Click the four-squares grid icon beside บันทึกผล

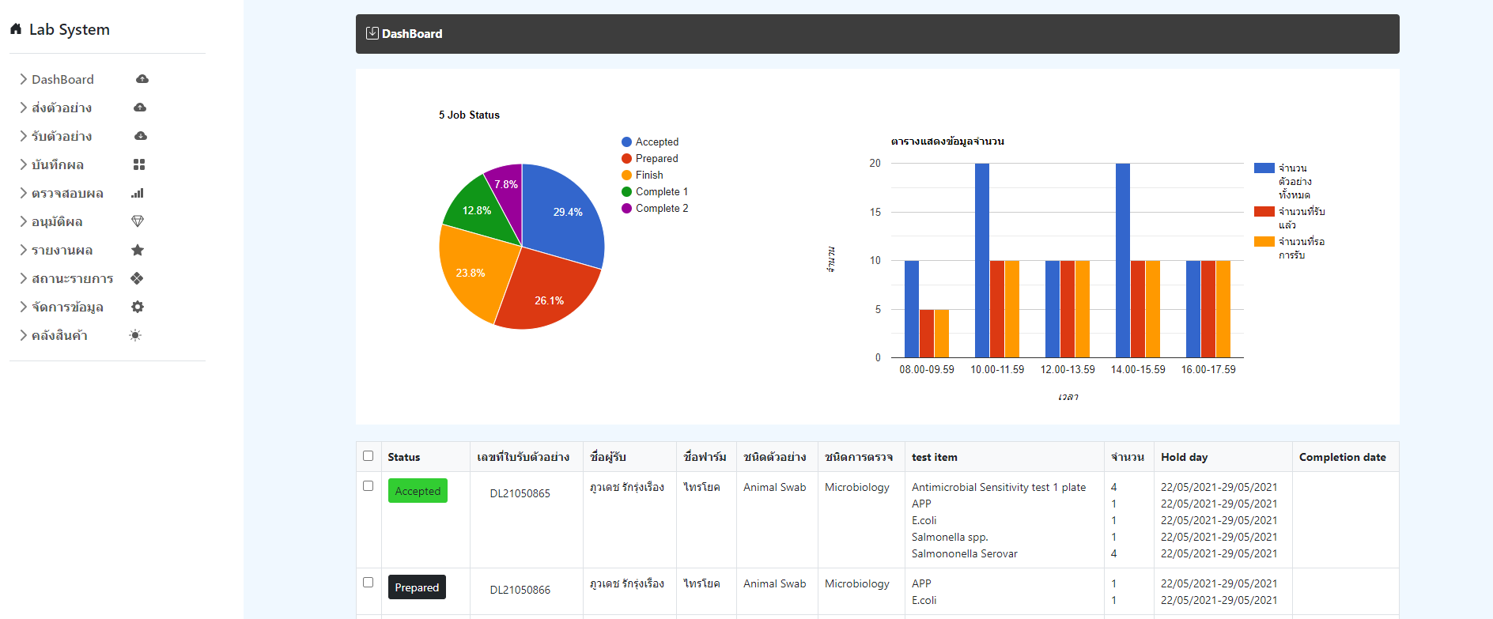click(139, 164)
